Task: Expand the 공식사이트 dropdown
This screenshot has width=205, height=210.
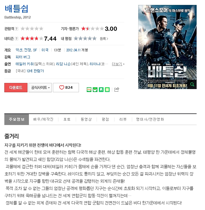Action: (40, 88)
